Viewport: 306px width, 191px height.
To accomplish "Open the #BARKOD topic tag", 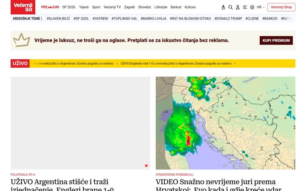I will (x=270, y=19).
